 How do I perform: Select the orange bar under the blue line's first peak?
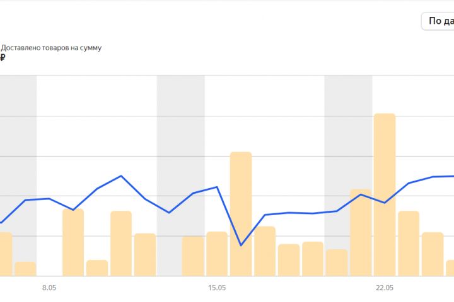(x=121, y=243)
